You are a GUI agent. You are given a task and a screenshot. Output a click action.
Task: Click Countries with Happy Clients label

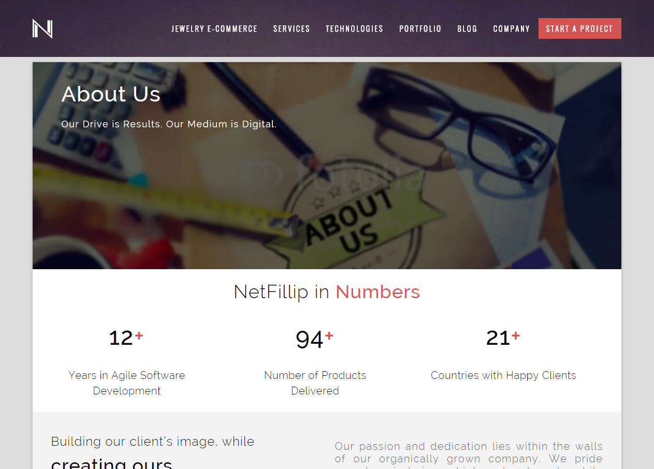[x=503, y=375]
